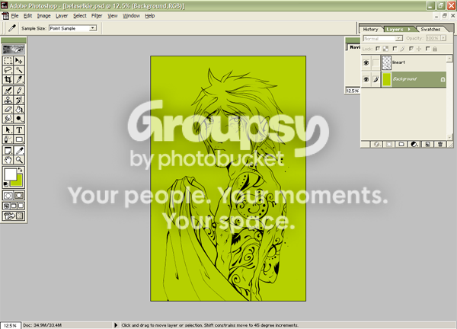Select the Eyedropper tool in toolbox

(19, 150)
